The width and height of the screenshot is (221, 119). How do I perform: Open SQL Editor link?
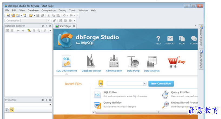(x=110, y=92)
